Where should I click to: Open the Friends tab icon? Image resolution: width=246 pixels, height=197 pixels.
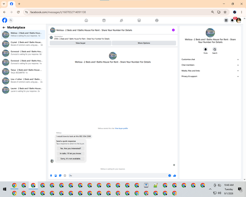click(x=122, y=20)
